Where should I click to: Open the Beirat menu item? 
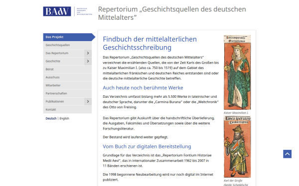(x=67, y=69)
